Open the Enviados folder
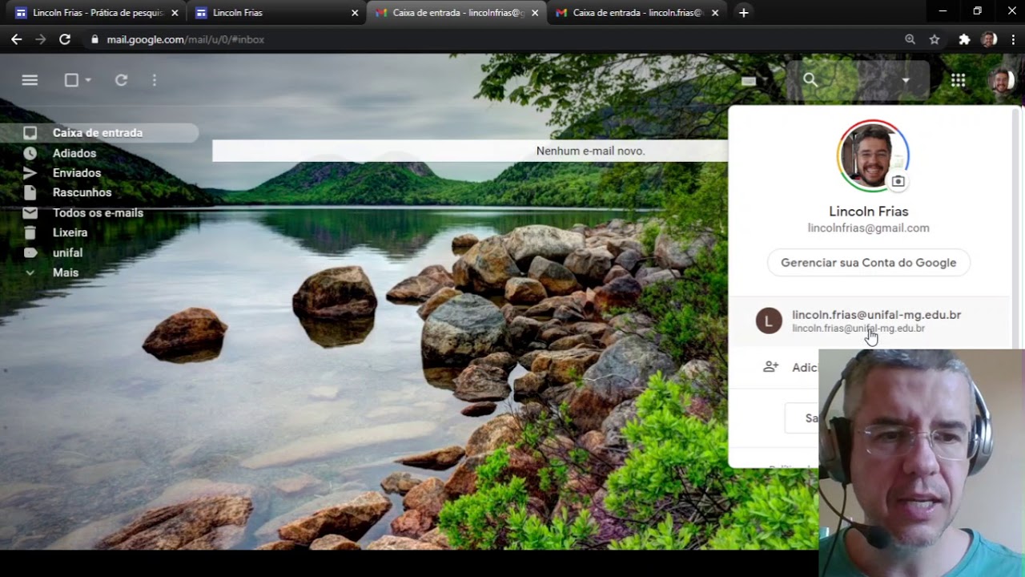 coord(77,173)
